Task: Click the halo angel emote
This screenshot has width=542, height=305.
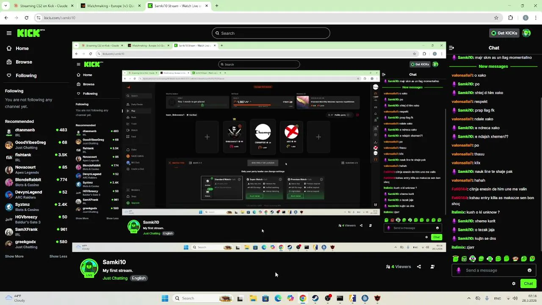Action: (x=456, y=258)
